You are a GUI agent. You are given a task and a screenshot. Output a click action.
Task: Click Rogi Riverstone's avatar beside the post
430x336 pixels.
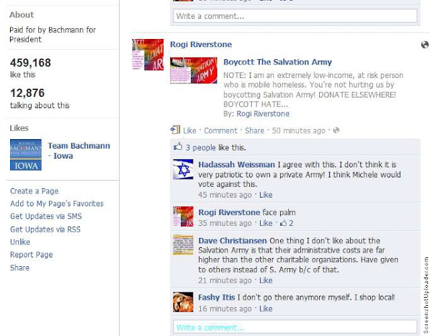tap(148, 54)
